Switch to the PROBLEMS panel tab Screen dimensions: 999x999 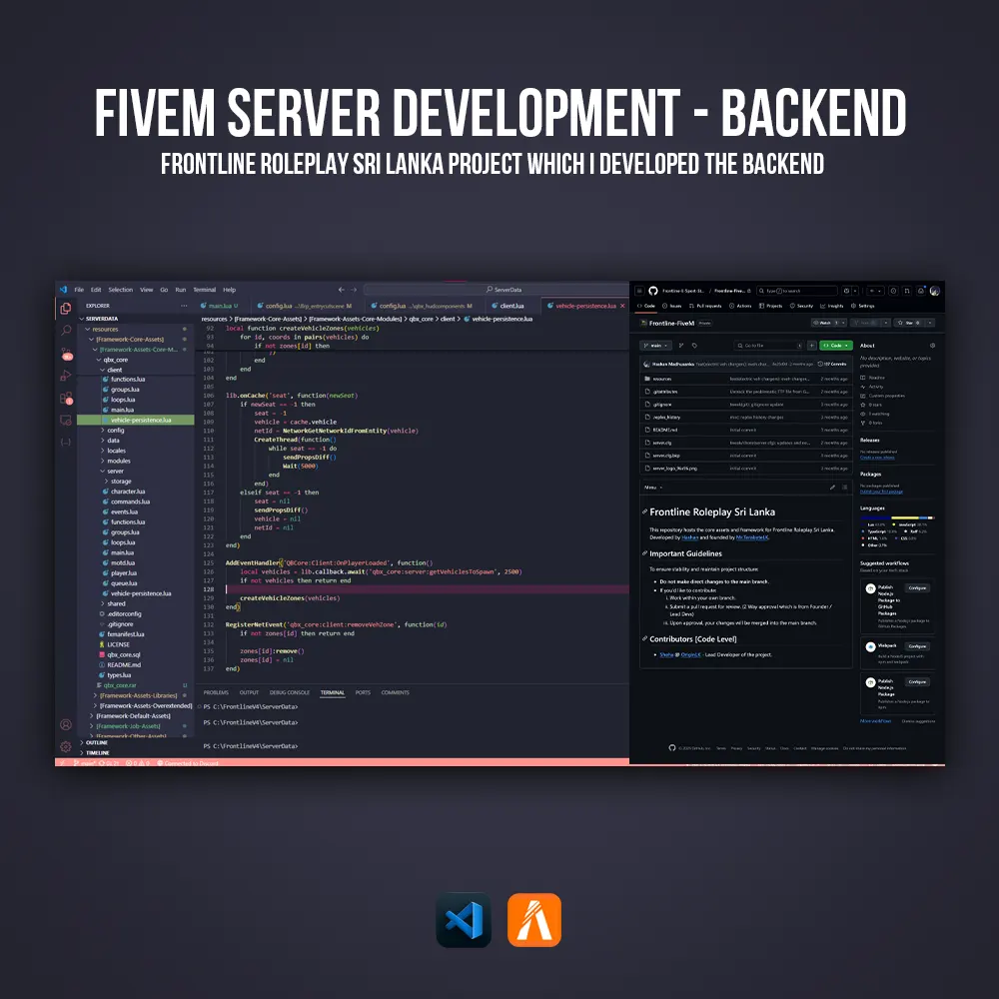point(216,692)
